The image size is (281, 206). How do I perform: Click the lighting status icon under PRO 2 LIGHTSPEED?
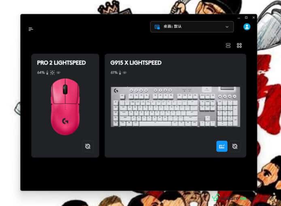click(x=52, y=73)
